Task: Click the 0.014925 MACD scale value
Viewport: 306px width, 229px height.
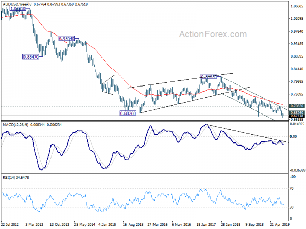Action: [297, 124]
